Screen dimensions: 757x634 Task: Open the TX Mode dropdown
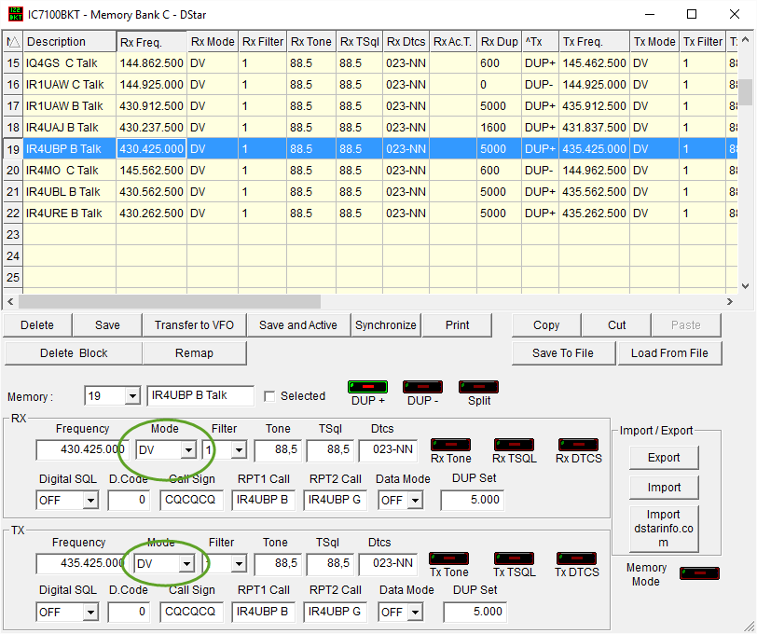coord(186,563)
